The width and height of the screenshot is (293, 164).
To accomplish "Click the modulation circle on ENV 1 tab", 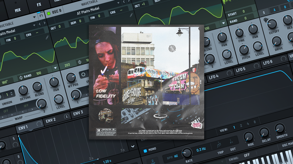I will (39, 123).
